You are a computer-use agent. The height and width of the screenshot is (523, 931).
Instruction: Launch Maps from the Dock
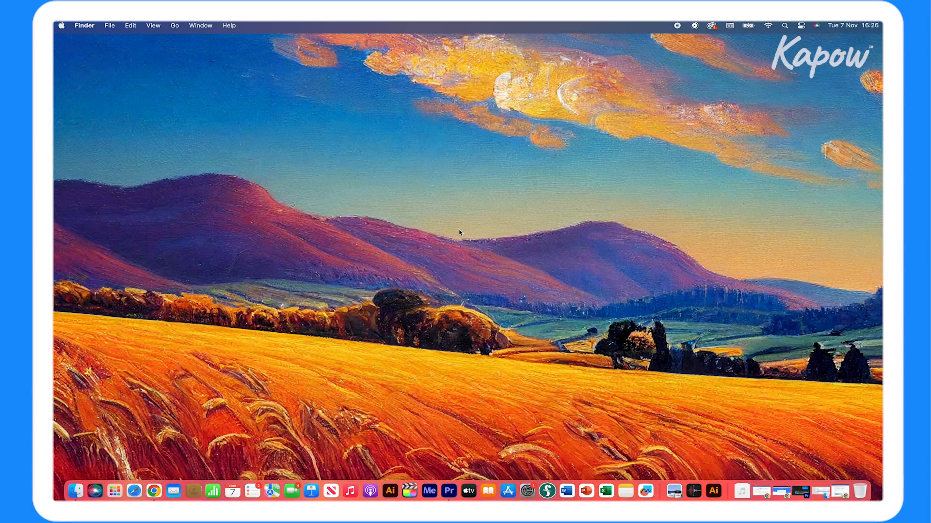click(x=272, y=491)
